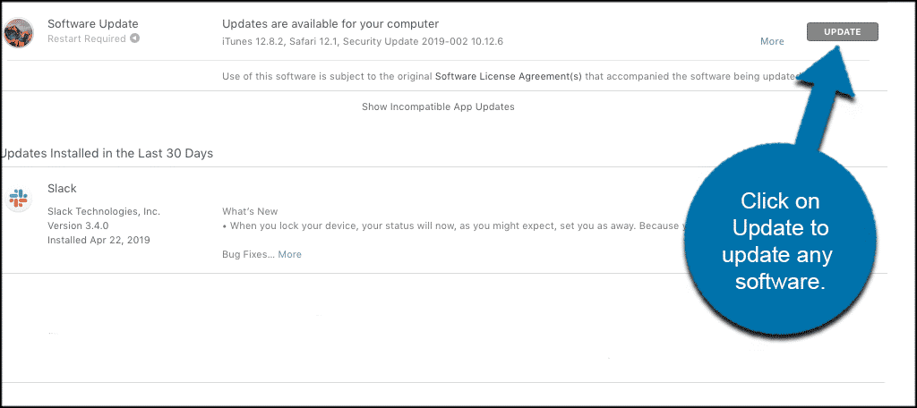Open the Software License Agreement(s) link
The height and width of the screenshot is (408, 917).
pyautogui.click(x=509, y=76)
